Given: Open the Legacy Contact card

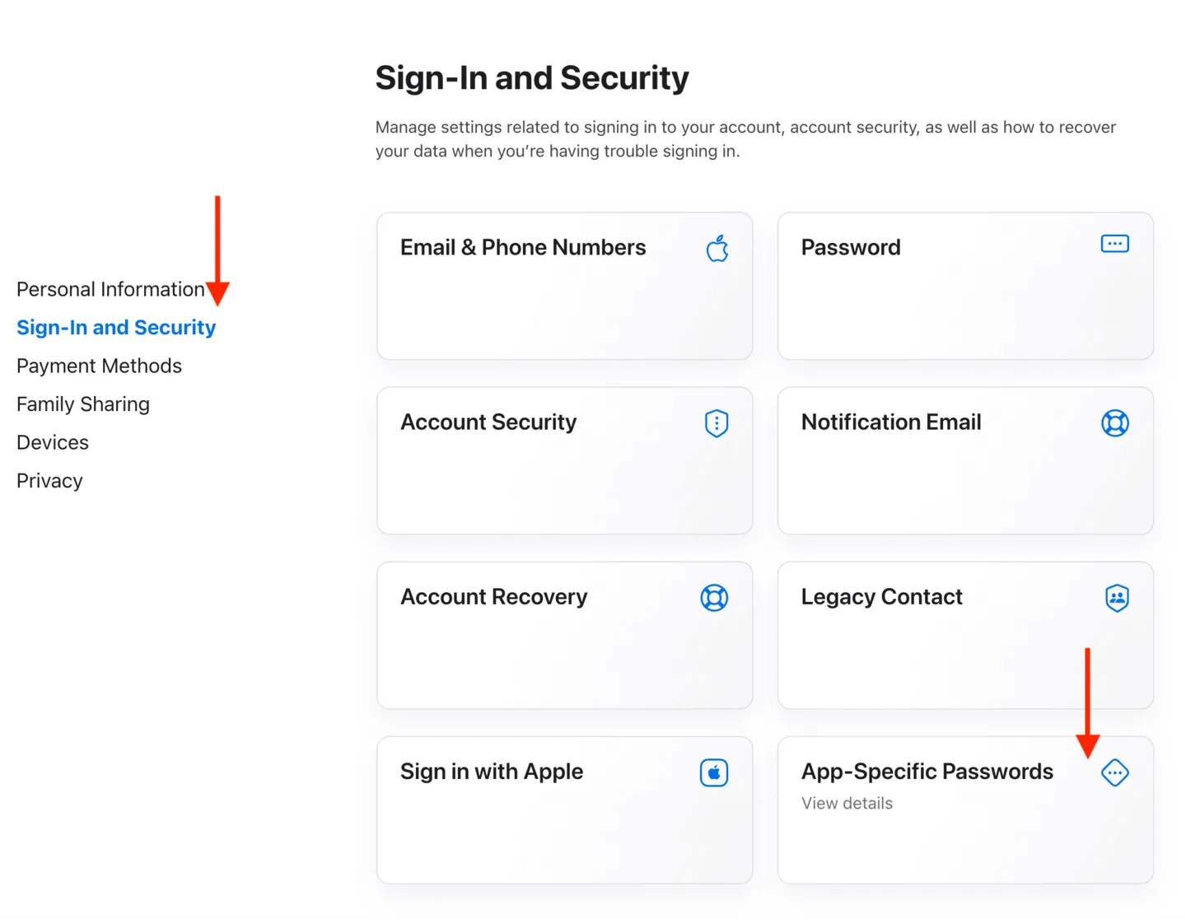Looking at the screenshot, I should point(964,635).
